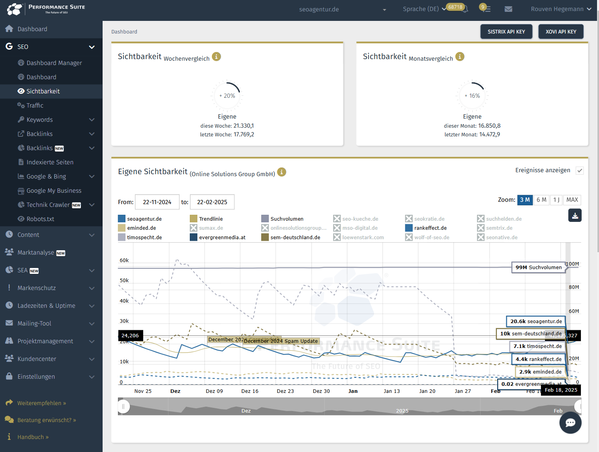Click the Robots.txt eye icon
The height and width of the screenshot is (452, 599).
point(21,219)
